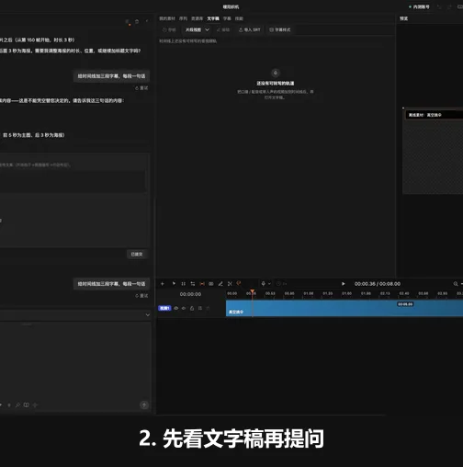463x467 pixels.
Task: Click the collapse arrow at chat panel top-right
Action: (147, 21)
